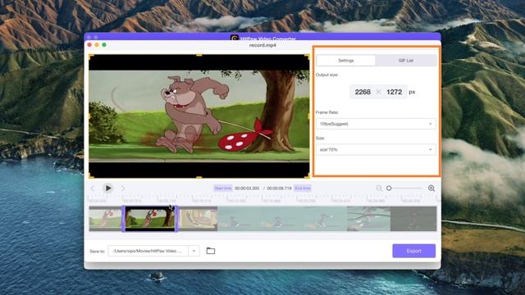Click the output width field 2268
This screenshot has width=525, height=295.
363,92
